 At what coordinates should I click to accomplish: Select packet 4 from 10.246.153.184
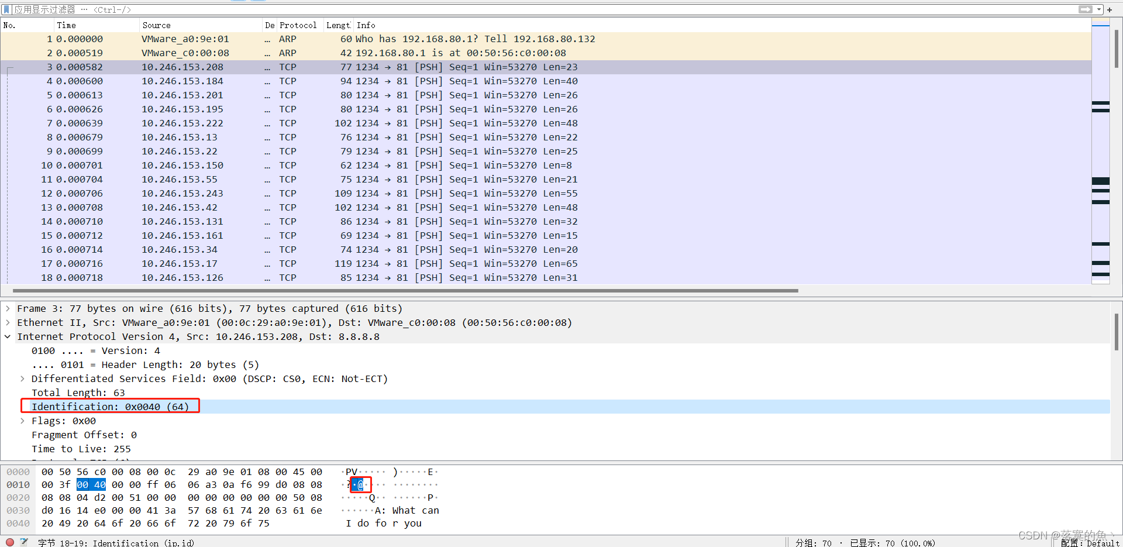tap(546, 81)
